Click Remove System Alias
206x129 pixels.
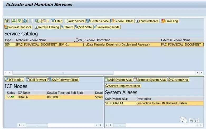pyautogui.click(x=150, y=80)
